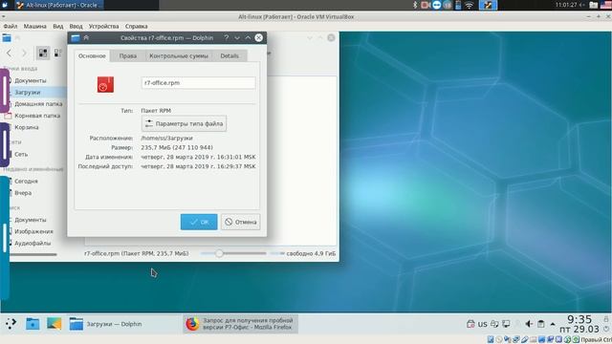Cancel with the Отмена button
612x344 pixels.
(x=241, y=222)
